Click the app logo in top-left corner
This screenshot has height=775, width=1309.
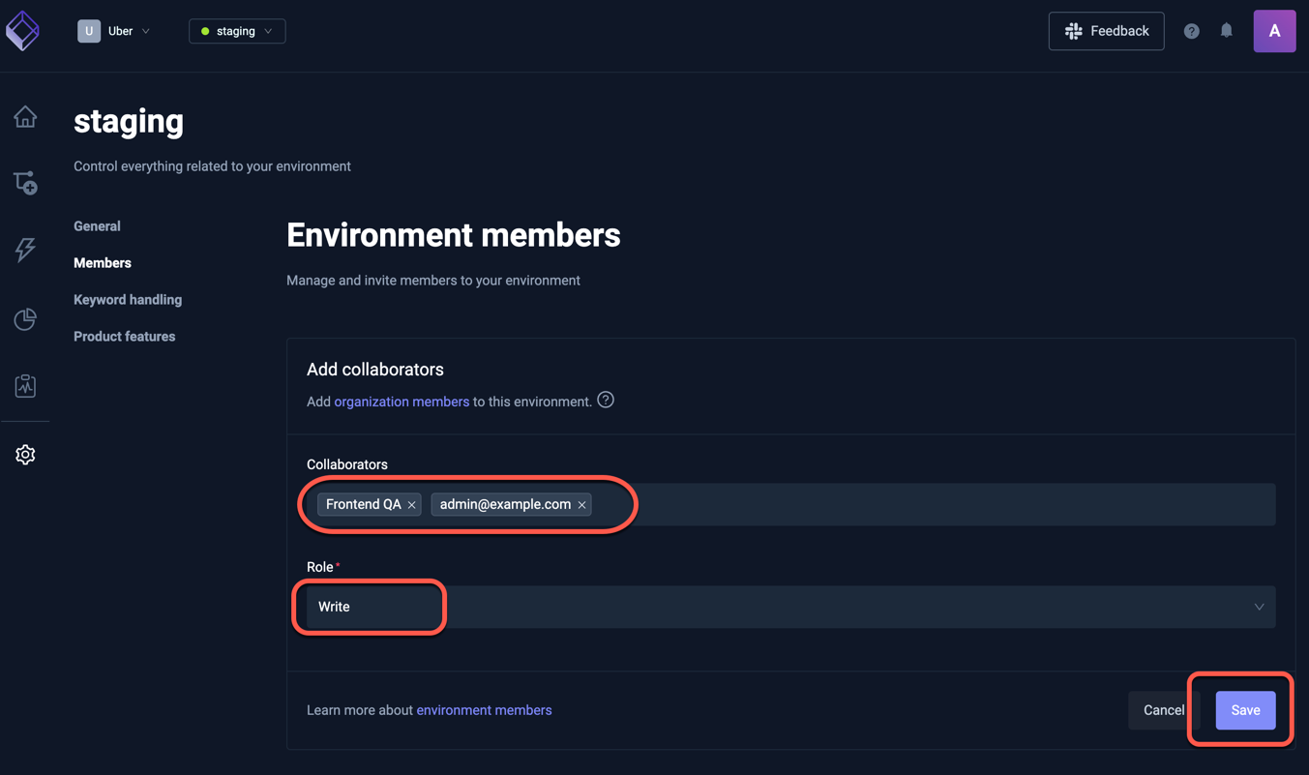(23, 30)
